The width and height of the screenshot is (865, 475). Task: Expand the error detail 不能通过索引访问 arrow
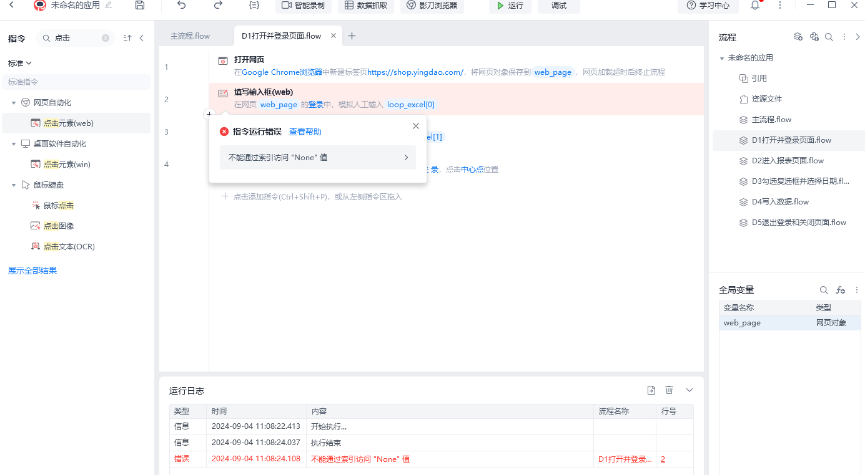(406, 158)
